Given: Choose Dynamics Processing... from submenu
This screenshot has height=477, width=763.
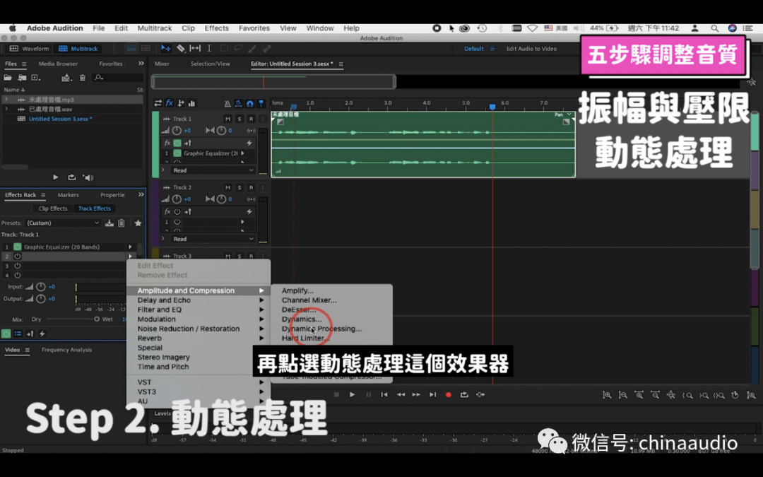Looking at the screenshot, I should (x=321, y=329).
